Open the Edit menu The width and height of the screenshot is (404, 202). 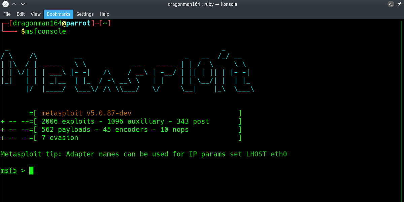[21, 14]
